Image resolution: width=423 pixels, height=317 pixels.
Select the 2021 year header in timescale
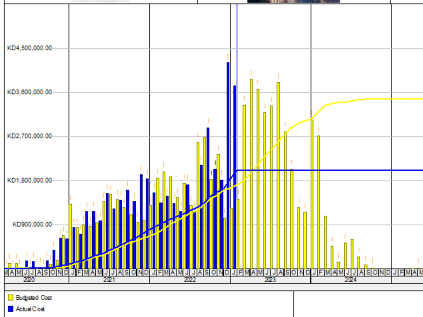click(109, 280)
